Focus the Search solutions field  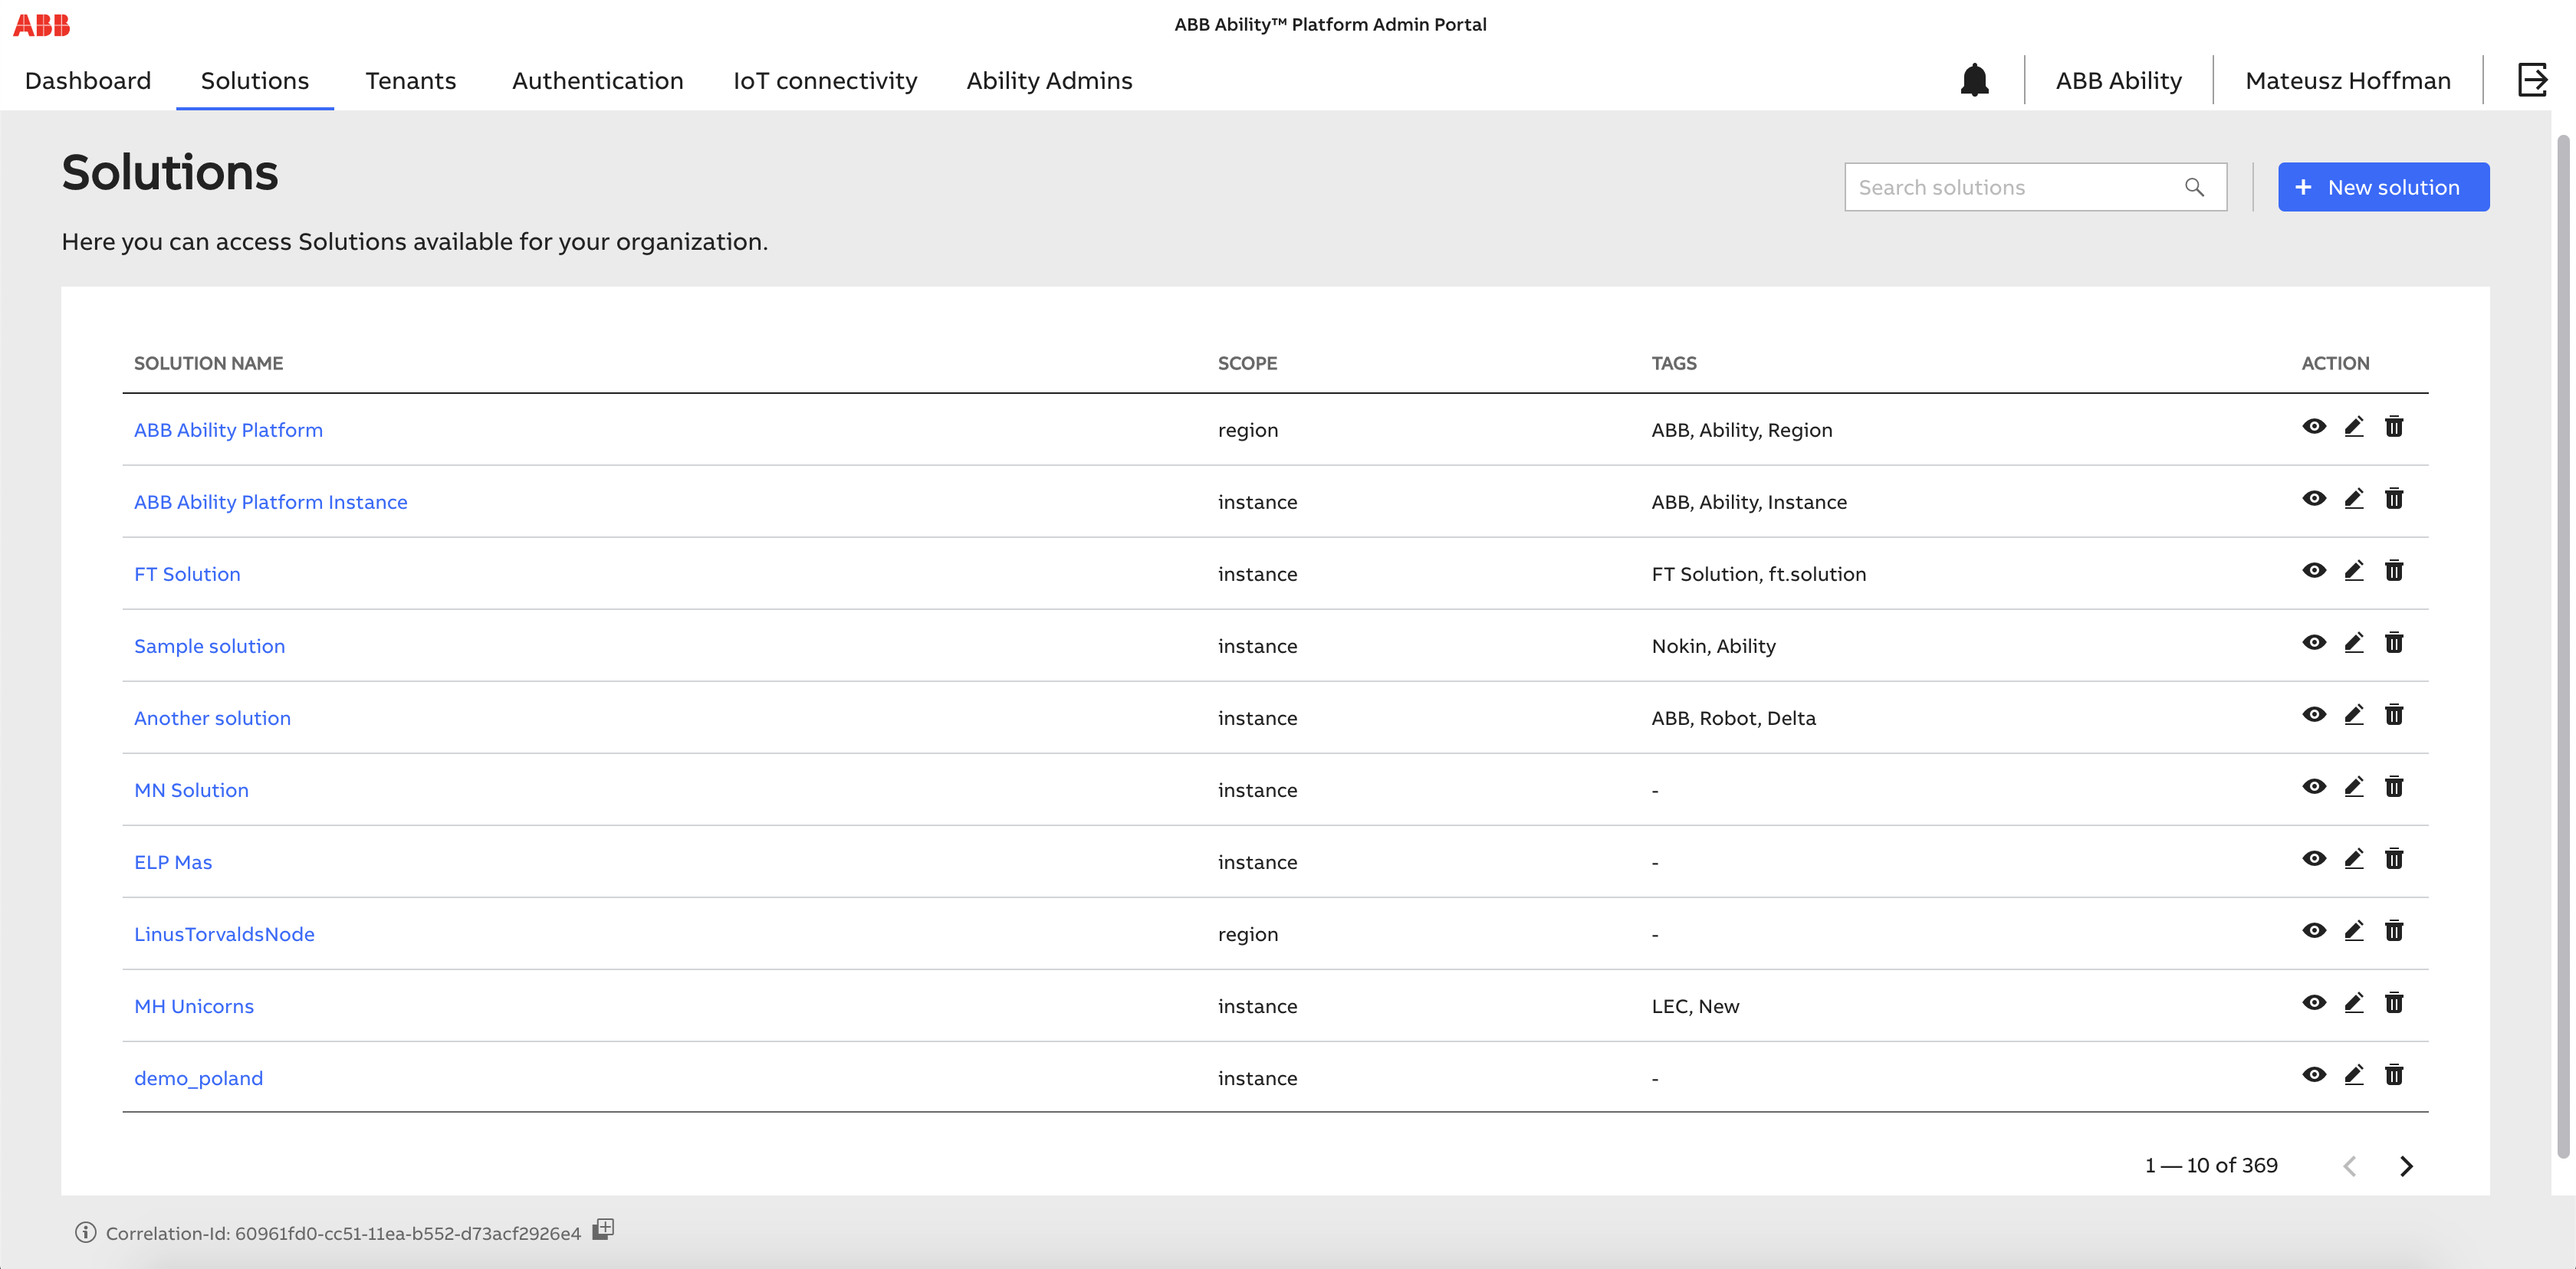coord(2035,187)
